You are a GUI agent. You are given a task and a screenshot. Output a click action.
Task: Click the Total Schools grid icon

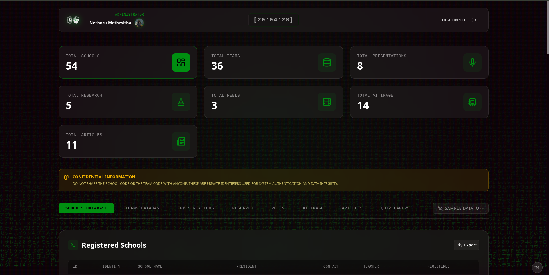(x=181, y=62)
